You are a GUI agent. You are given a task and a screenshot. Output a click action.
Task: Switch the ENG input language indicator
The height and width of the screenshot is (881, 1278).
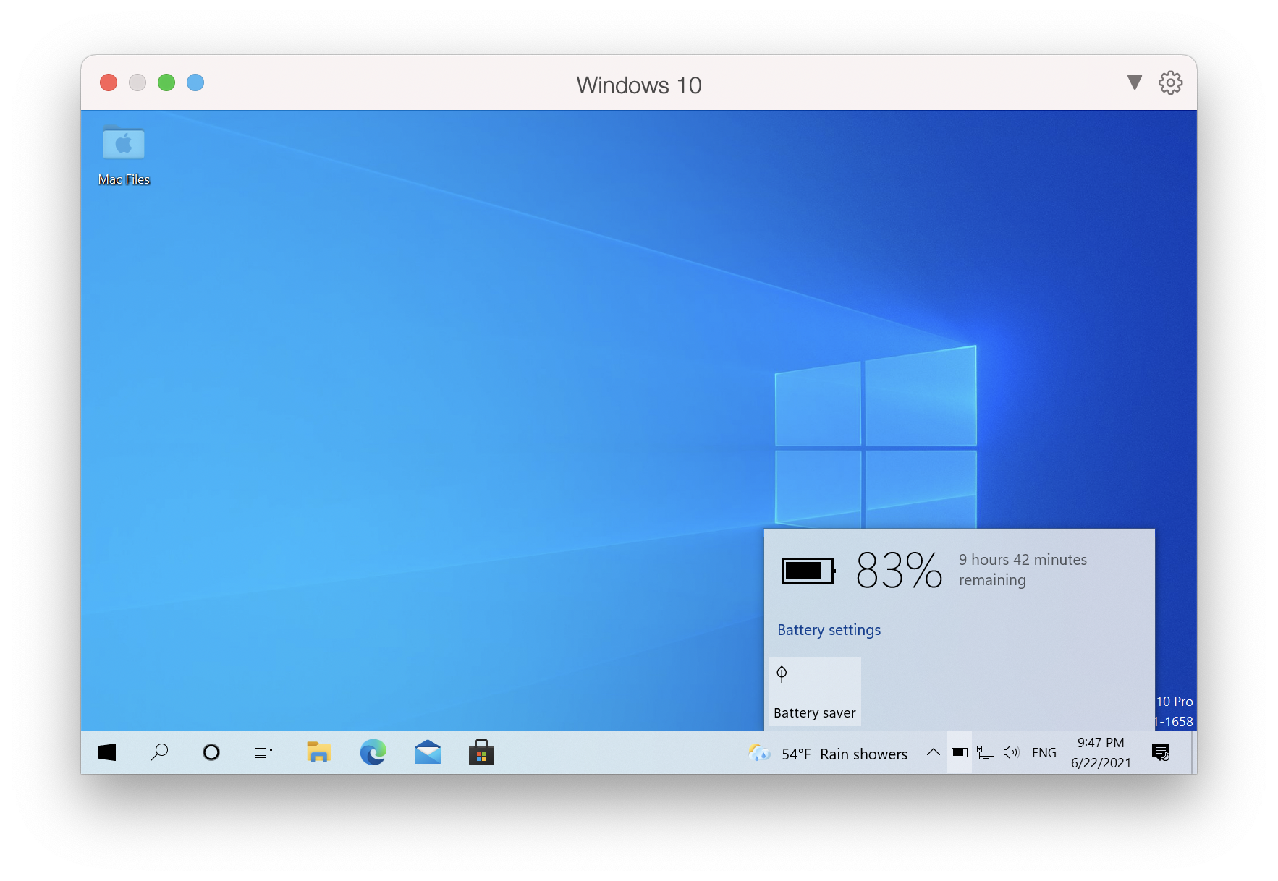(1044, 753)
